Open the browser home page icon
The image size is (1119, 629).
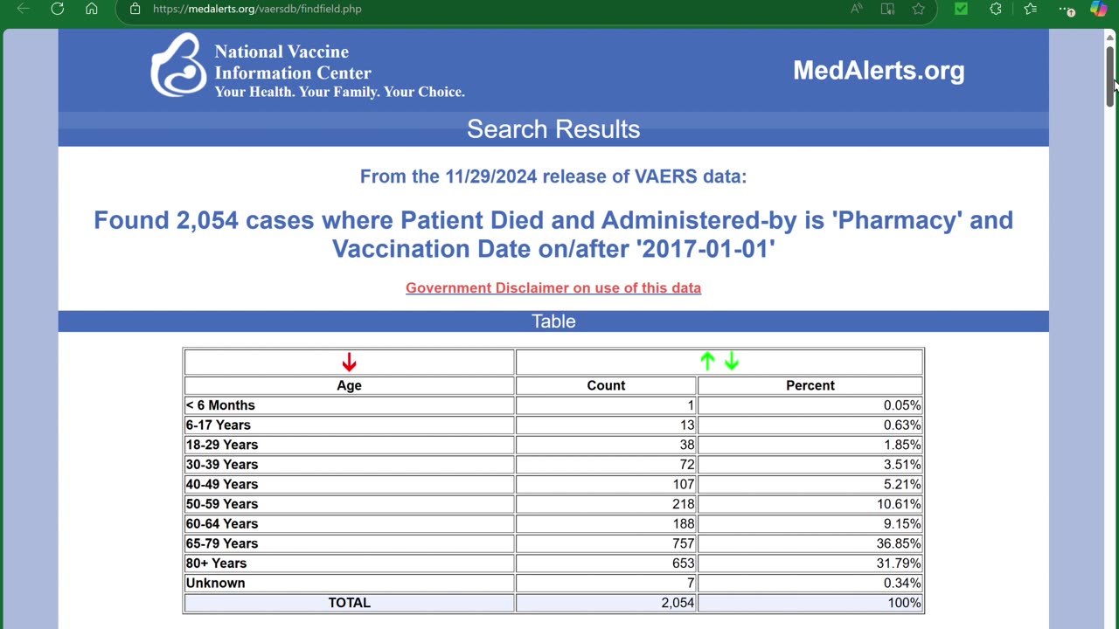click(92, 9)
